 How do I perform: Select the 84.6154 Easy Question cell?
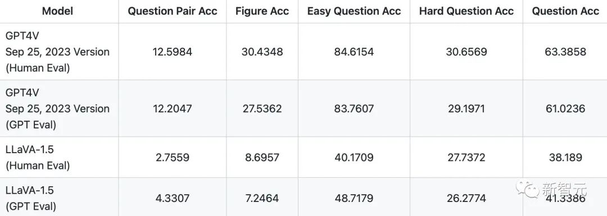pyautogui.click(x=354, y=52)
